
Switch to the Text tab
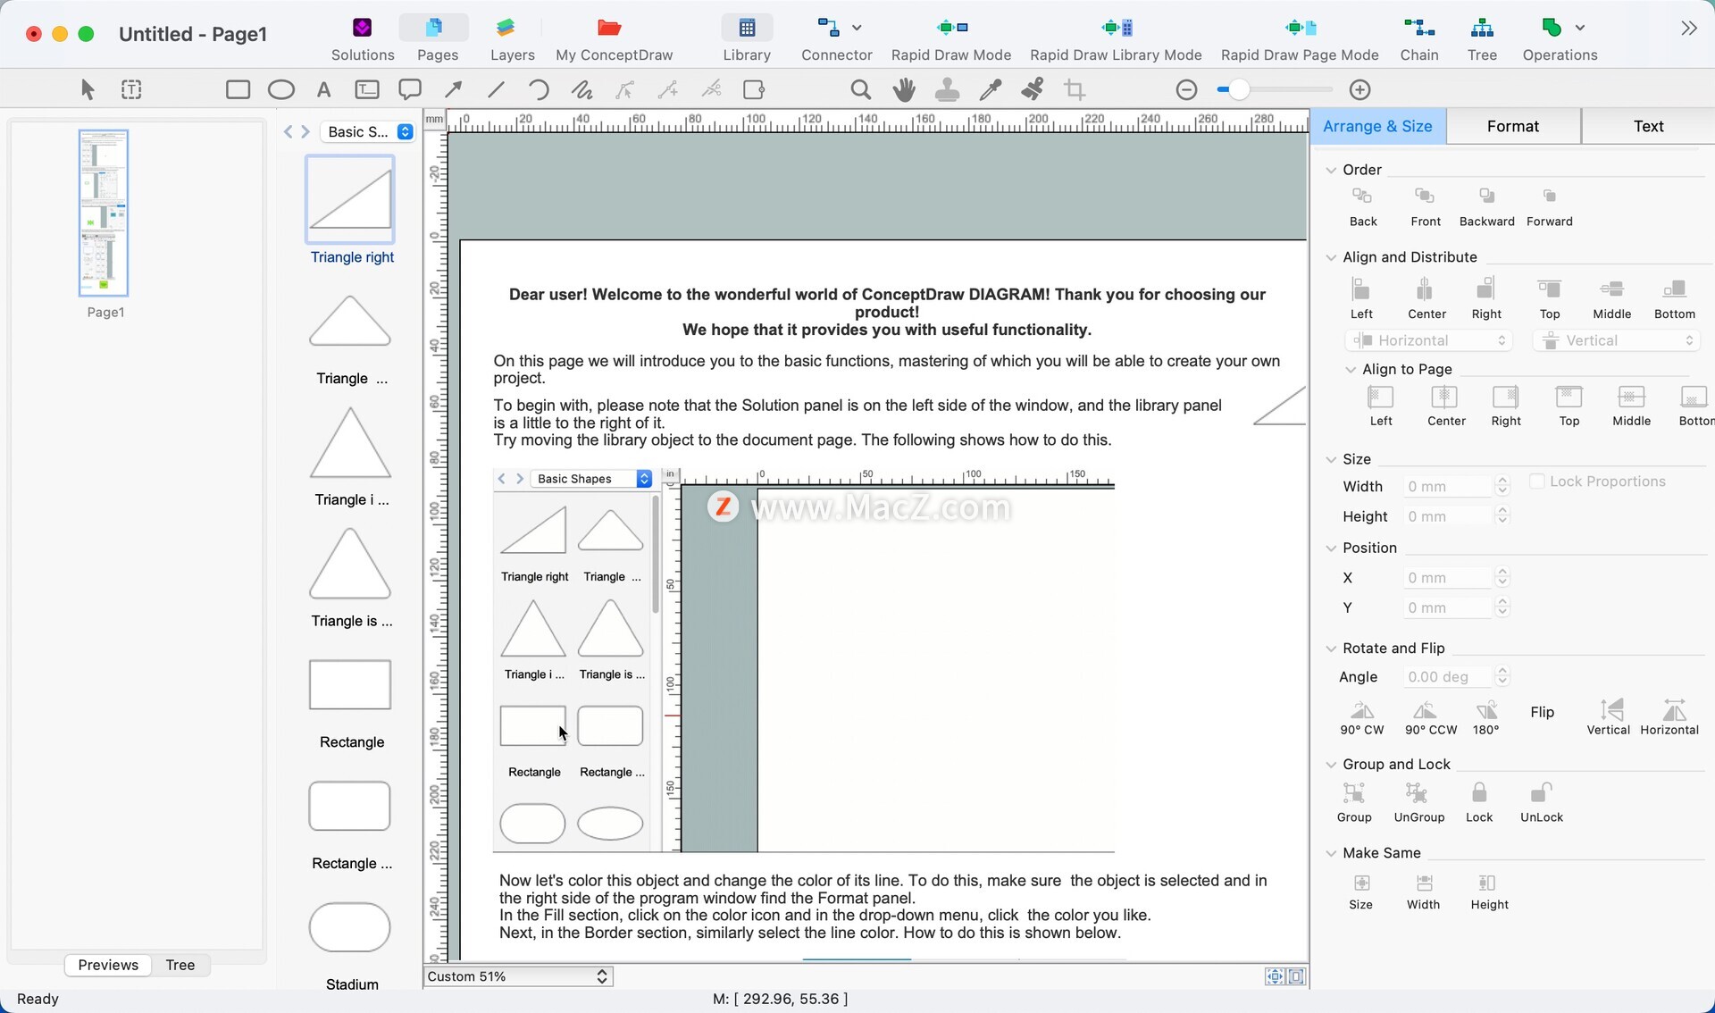pos(1648,126)
